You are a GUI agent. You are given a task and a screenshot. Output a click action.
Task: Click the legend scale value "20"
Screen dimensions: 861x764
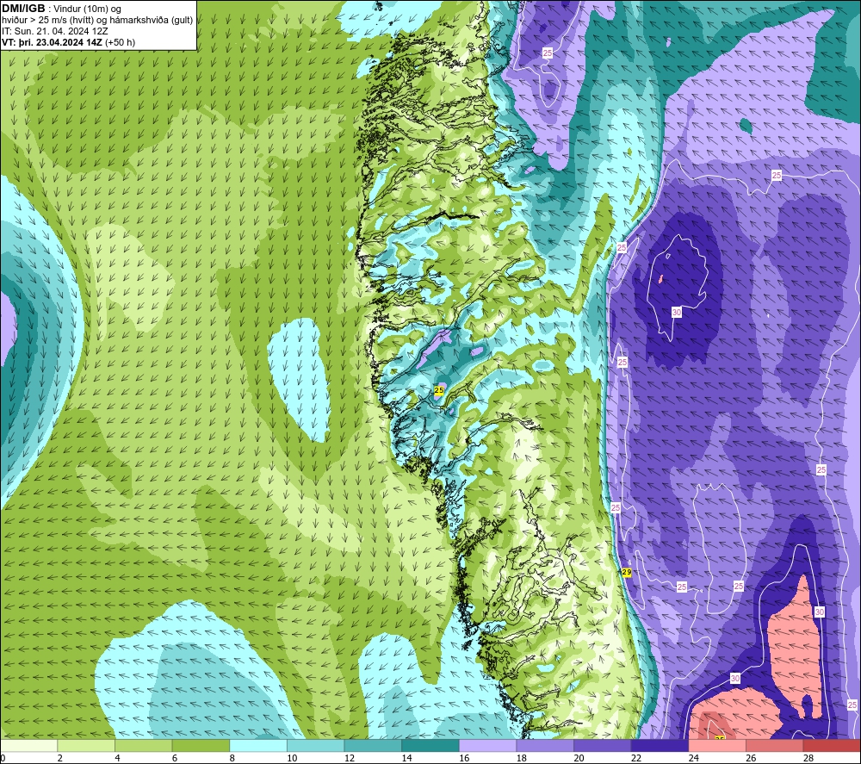[x=579, y=758]
